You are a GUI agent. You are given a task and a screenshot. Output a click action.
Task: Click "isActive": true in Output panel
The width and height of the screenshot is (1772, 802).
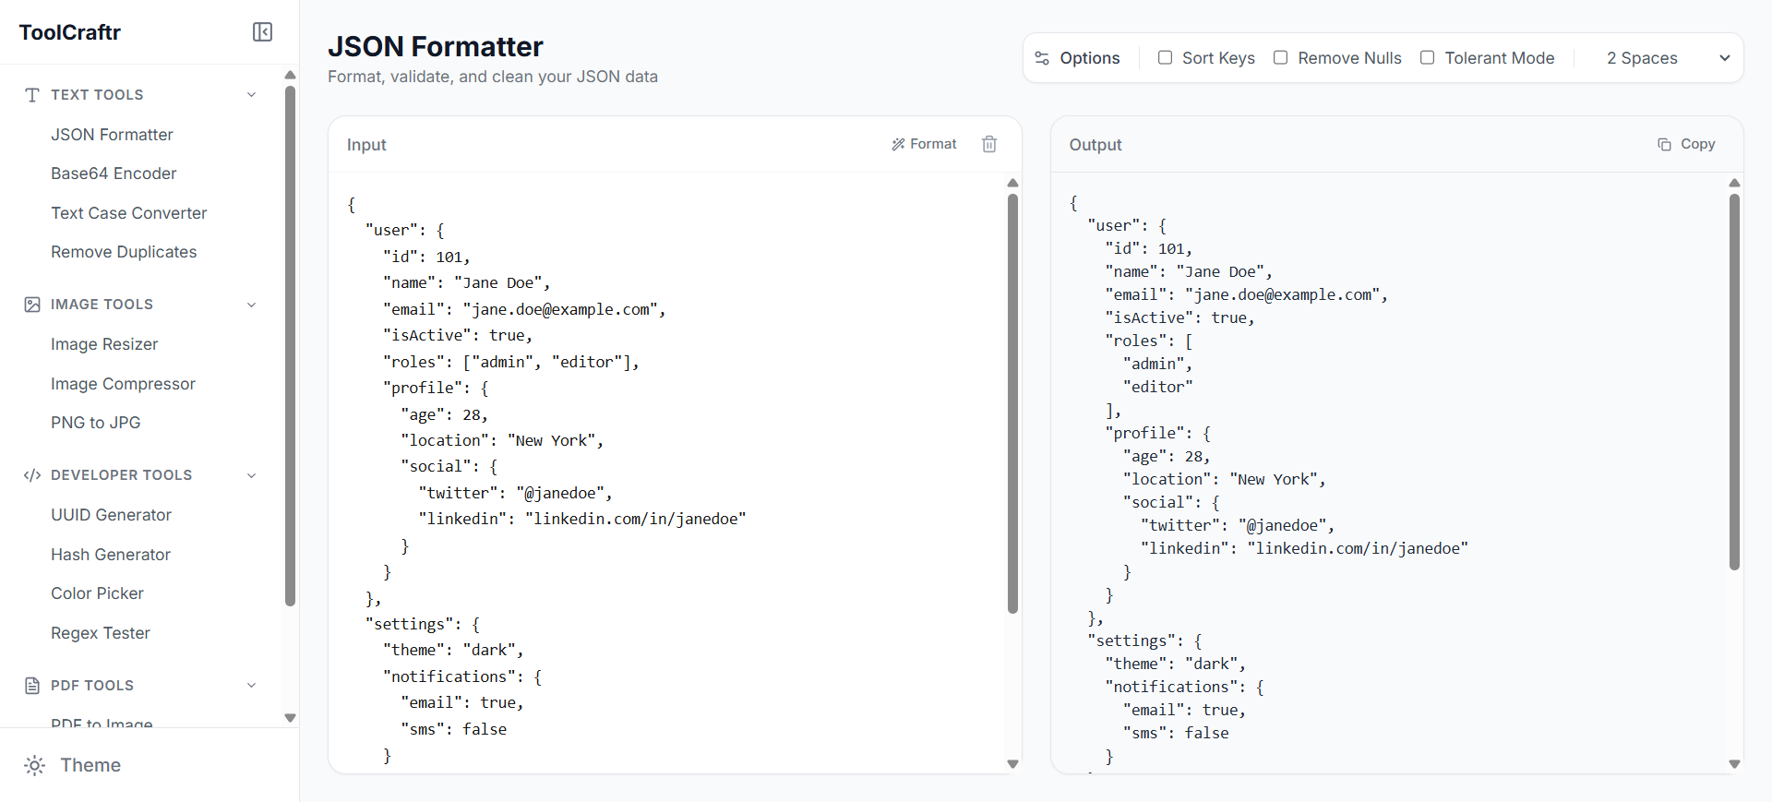pyautogui.click(x=1179, y=317)
